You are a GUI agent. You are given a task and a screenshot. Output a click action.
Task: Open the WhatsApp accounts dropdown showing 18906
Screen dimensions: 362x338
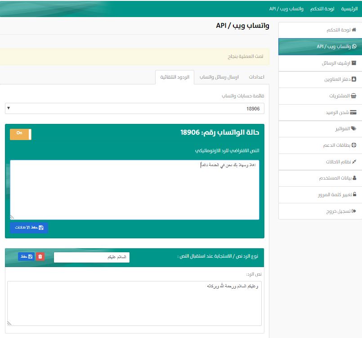coord(134,109)
